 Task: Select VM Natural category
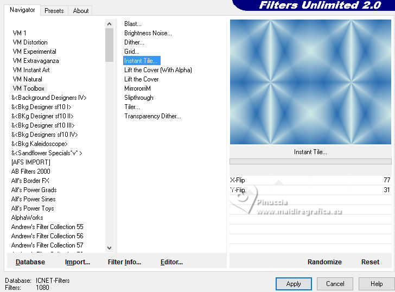(x=28, y=79)
